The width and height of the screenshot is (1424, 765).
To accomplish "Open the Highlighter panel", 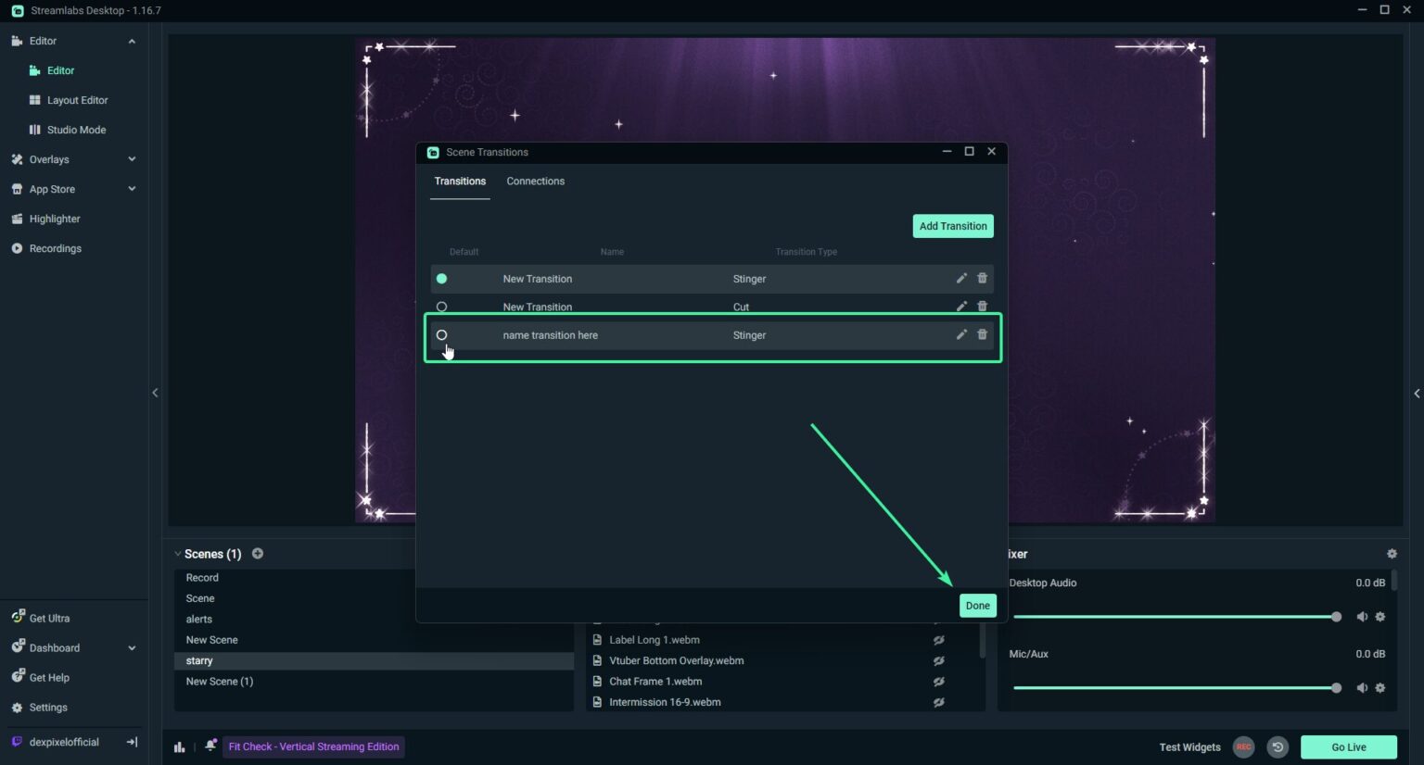I will click(53, 219).
